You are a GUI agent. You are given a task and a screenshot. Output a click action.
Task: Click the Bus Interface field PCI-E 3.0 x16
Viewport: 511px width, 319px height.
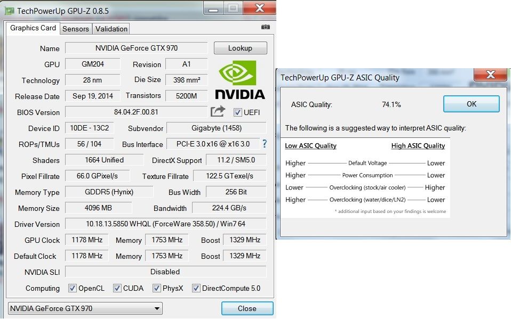point(213,144)
